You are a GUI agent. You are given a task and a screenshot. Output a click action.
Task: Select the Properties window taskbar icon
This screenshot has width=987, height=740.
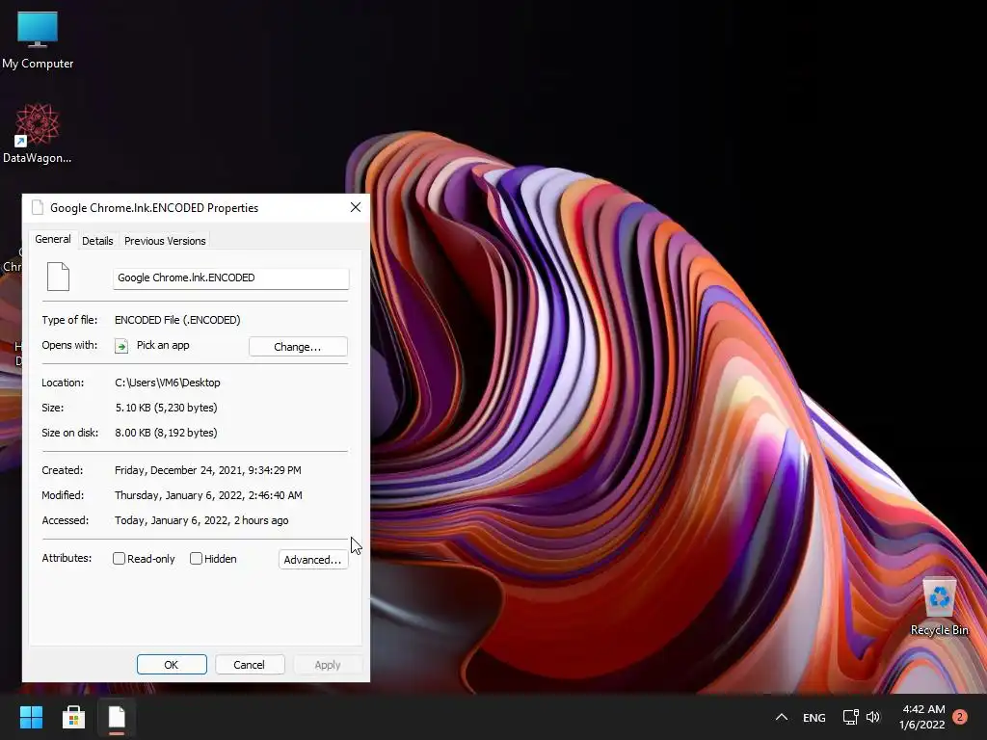point(117,717)
